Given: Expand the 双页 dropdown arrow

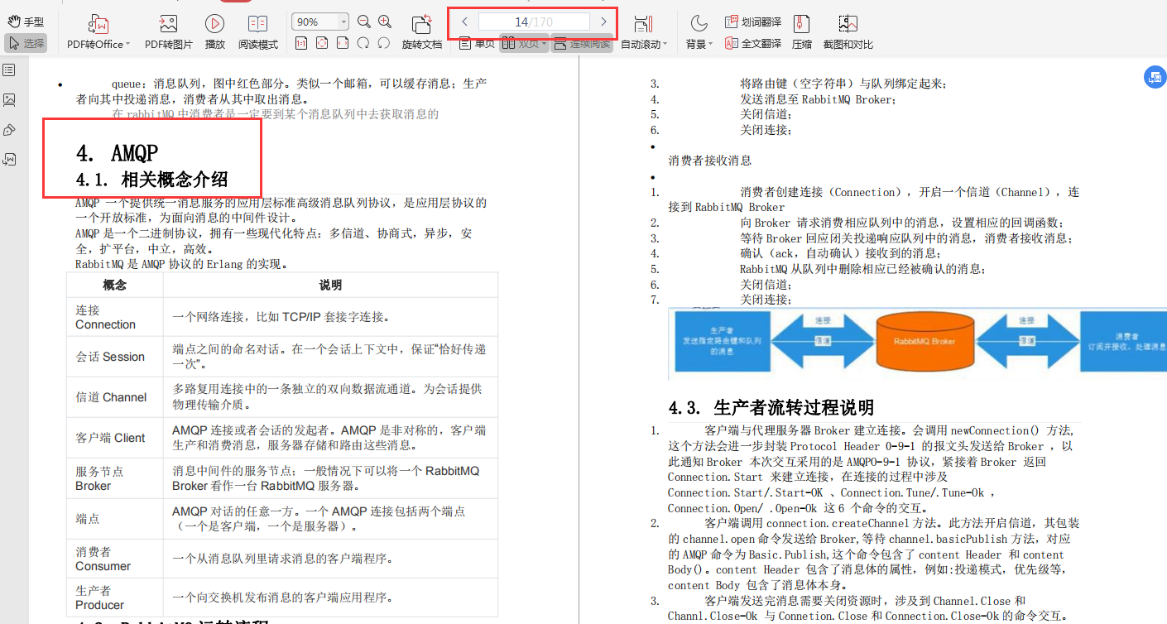Looking at the screenshot, I should (544, 44).
